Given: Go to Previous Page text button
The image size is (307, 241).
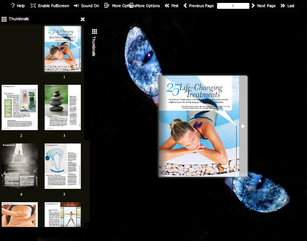Looking at the screenshot, I should click(x=201, y=6).
